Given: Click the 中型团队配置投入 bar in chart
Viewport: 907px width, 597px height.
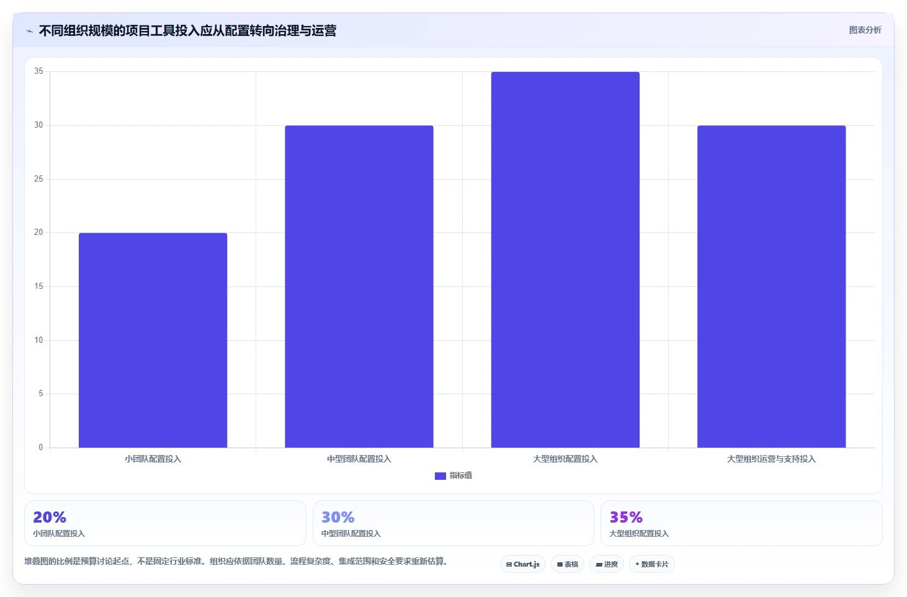Looking at the screenshot, I should 359,286.
